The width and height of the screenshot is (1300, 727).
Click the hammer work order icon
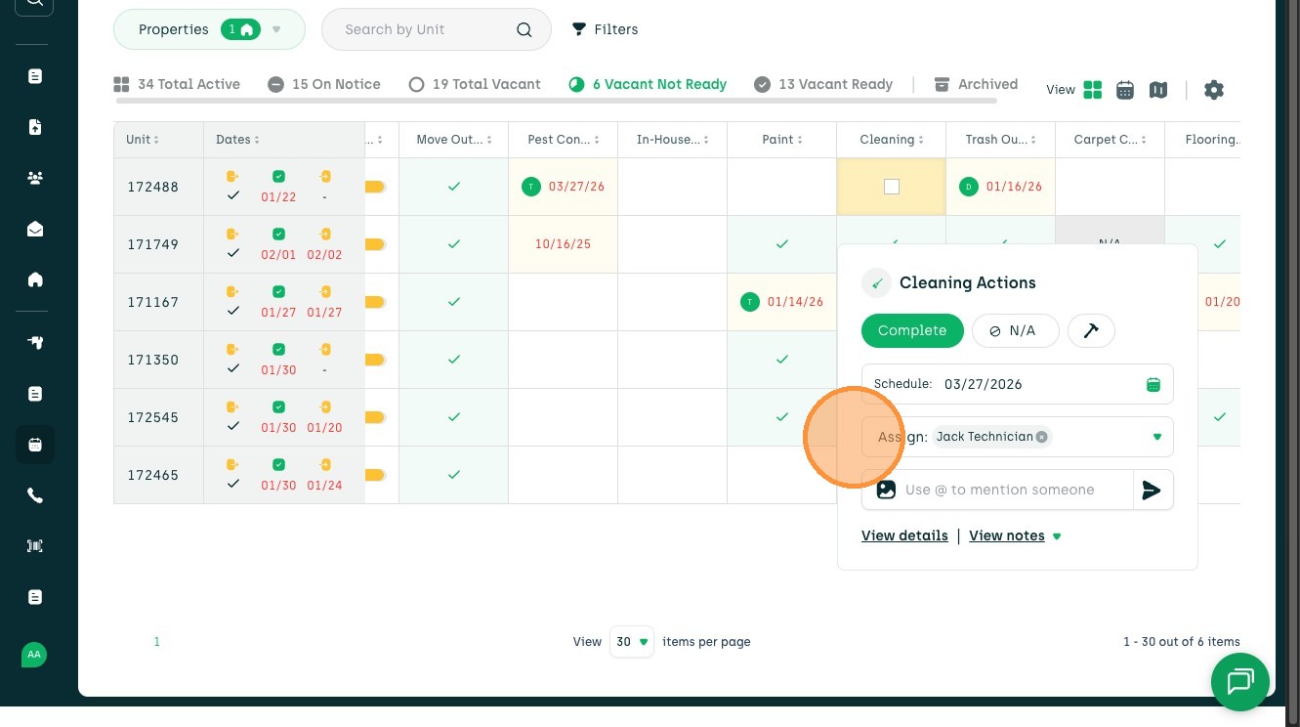tap(1091, 331)
